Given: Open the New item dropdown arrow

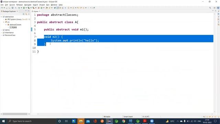Looking at the screenshot, I should click(x=4, y=8).
